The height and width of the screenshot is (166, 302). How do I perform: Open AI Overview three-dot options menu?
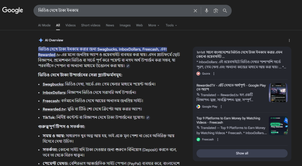(289, 40)
